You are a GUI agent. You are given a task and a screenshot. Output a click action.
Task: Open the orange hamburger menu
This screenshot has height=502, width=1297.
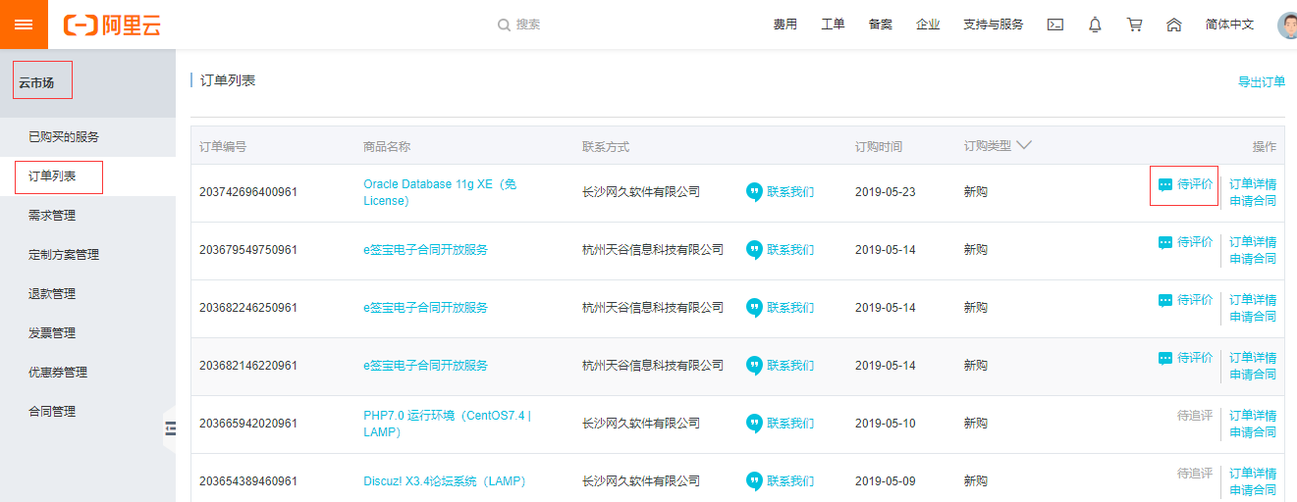[x=24, y=25]
